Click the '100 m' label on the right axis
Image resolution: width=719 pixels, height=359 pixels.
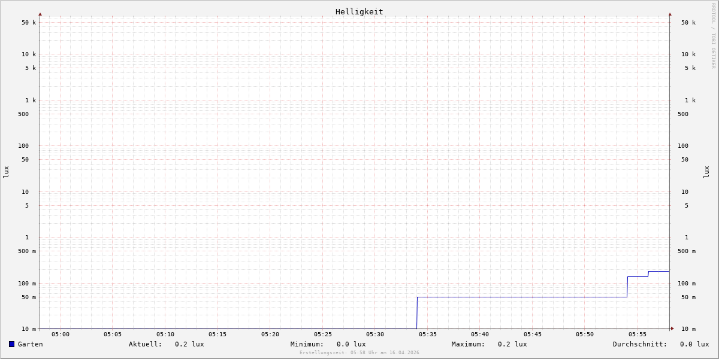pyautogui.click(x=687, y=284)
